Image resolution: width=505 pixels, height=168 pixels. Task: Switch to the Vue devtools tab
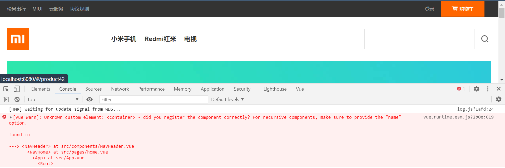(300, 89)
